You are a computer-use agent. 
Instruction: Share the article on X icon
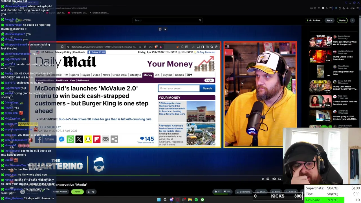(79, 139)
